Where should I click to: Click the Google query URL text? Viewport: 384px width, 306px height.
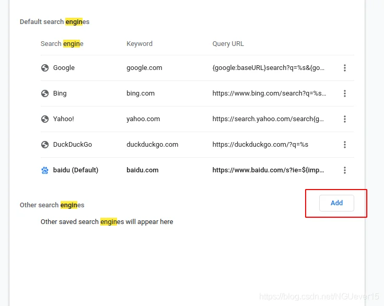point(269,68)
